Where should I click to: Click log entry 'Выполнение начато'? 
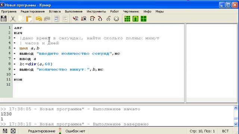[x=117, y=109]
